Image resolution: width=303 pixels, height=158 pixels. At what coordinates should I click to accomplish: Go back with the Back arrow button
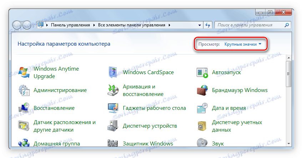(17, 25)
